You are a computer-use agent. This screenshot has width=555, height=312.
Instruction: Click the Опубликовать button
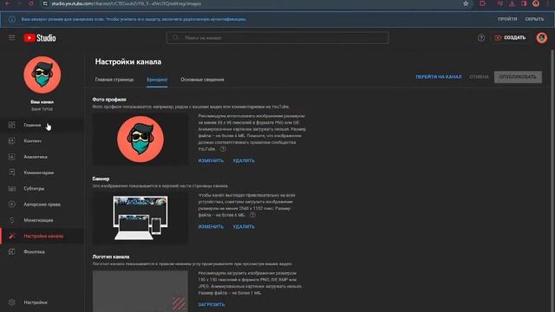pos(518,77)
